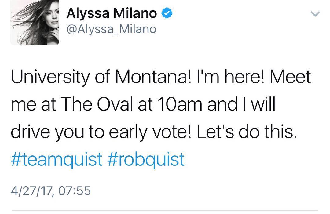Click the 07:55 time in the timestamp
Screen dimensions: 330x214
click(75, 191)
